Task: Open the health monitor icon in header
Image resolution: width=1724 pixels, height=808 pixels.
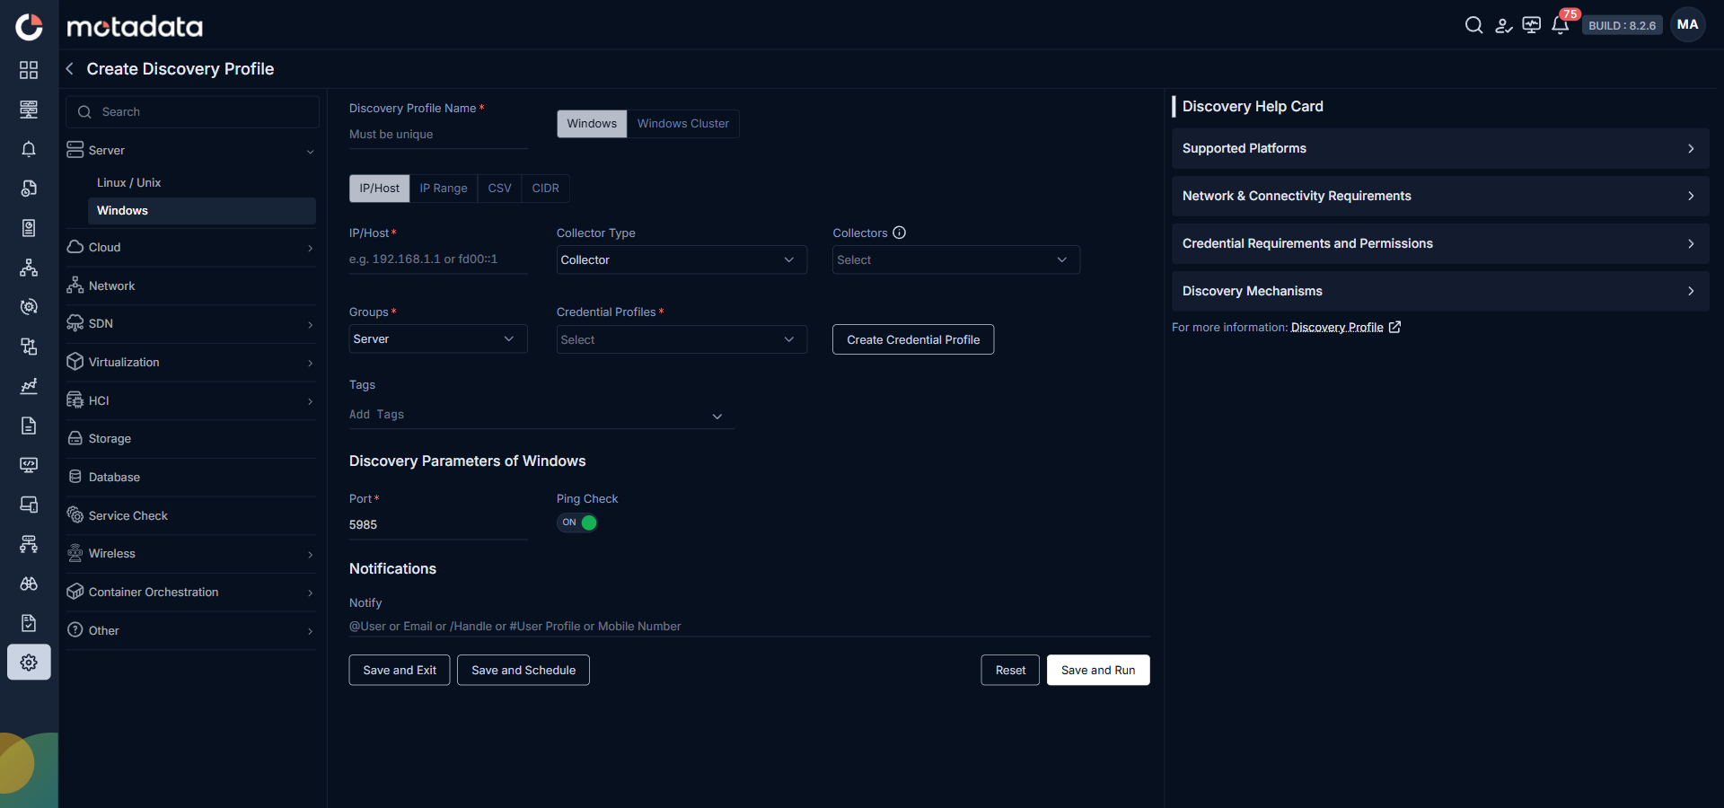Action: point(1532,25)
